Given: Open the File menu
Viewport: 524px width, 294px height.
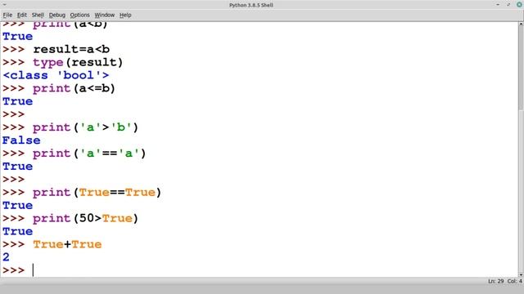Looking at the screenshot, I should coord(7,15).
